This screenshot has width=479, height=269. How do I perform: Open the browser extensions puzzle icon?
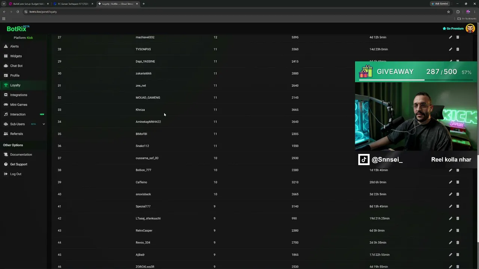[x=458, y=12]
